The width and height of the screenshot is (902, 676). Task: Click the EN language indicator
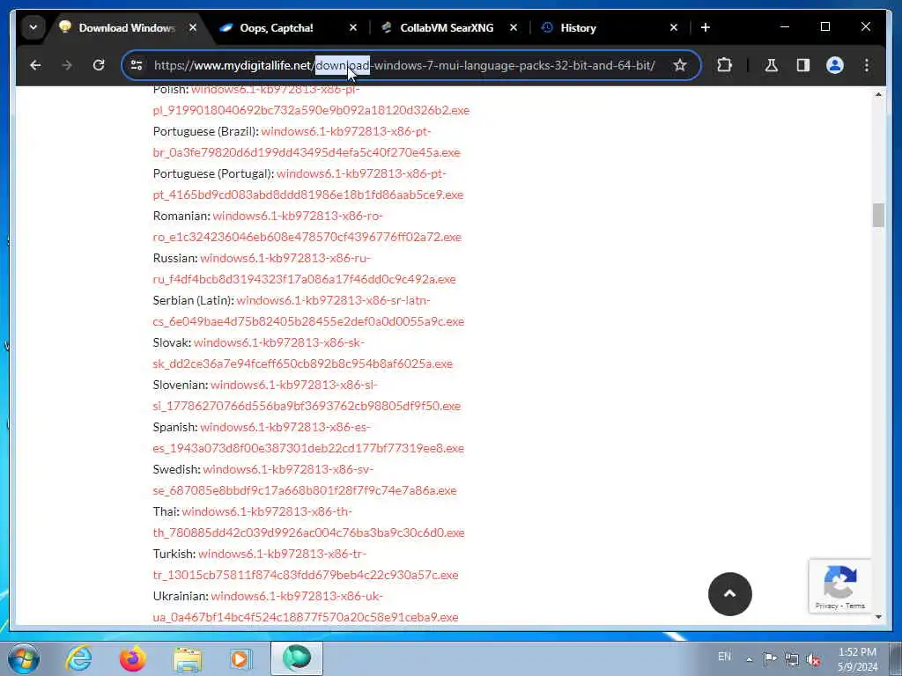724,657
